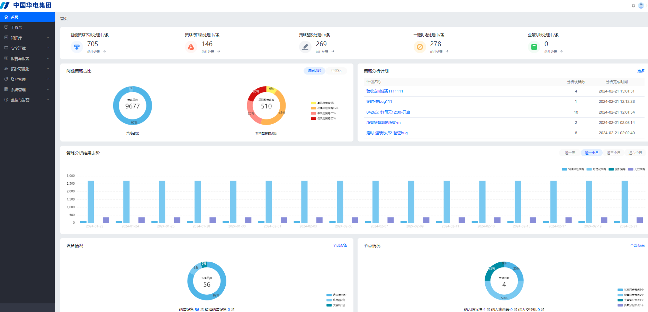Expand the 报告与报表 menu chevron

point(48,58)
